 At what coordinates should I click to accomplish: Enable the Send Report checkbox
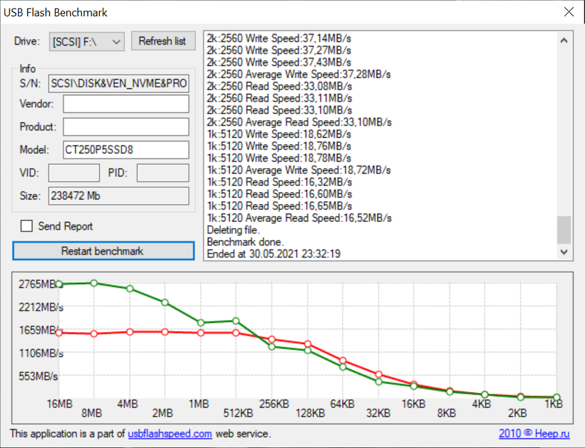(27, 226)
